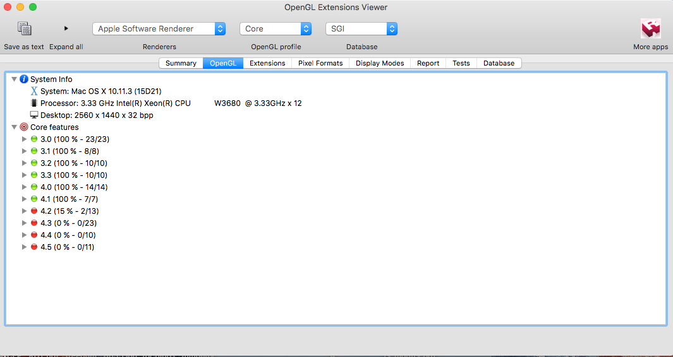This screenshot has width=673, height=357.
Task: Expand the 3.0 features row
Action: [25, 139]
